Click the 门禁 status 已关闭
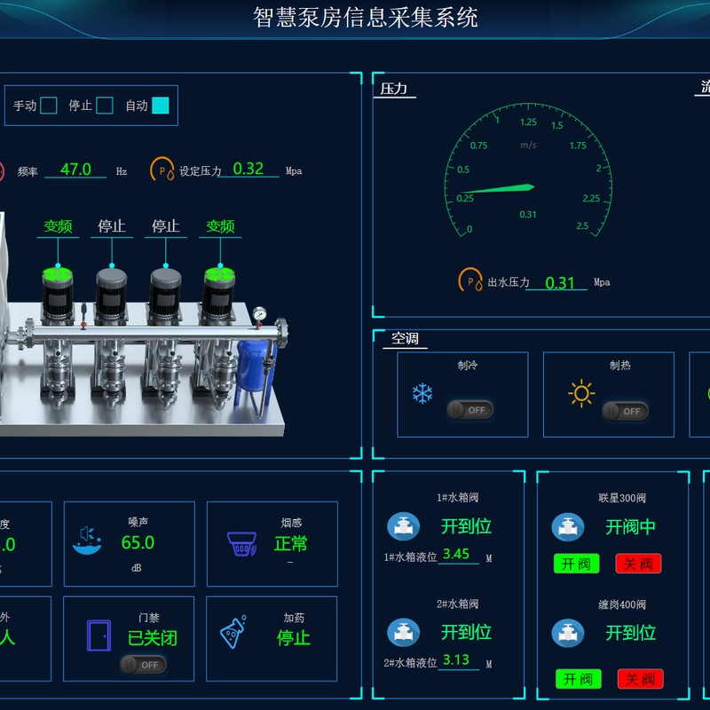 click(152, 638)
